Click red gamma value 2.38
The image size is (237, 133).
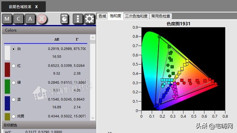point(77,73)
